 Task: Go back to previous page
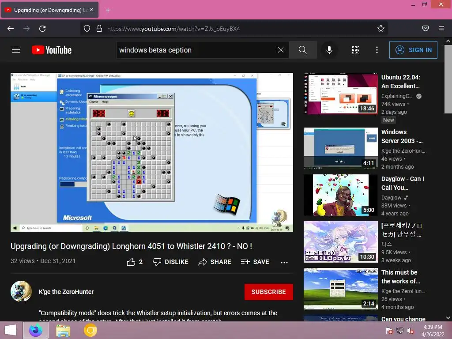[x=11, y=29]
